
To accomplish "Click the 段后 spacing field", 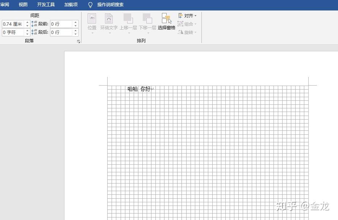I will coord(62,32).
